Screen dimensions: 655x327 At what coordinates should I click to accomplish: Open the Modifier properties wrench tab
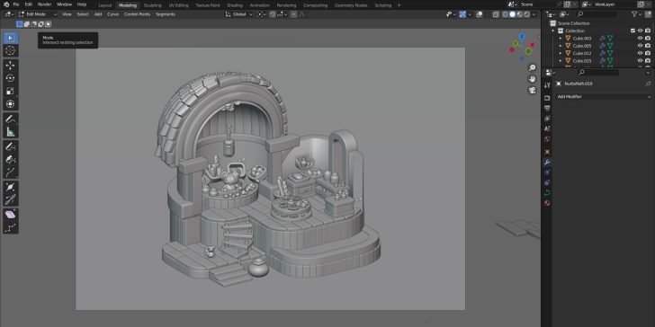pos(547,162)
